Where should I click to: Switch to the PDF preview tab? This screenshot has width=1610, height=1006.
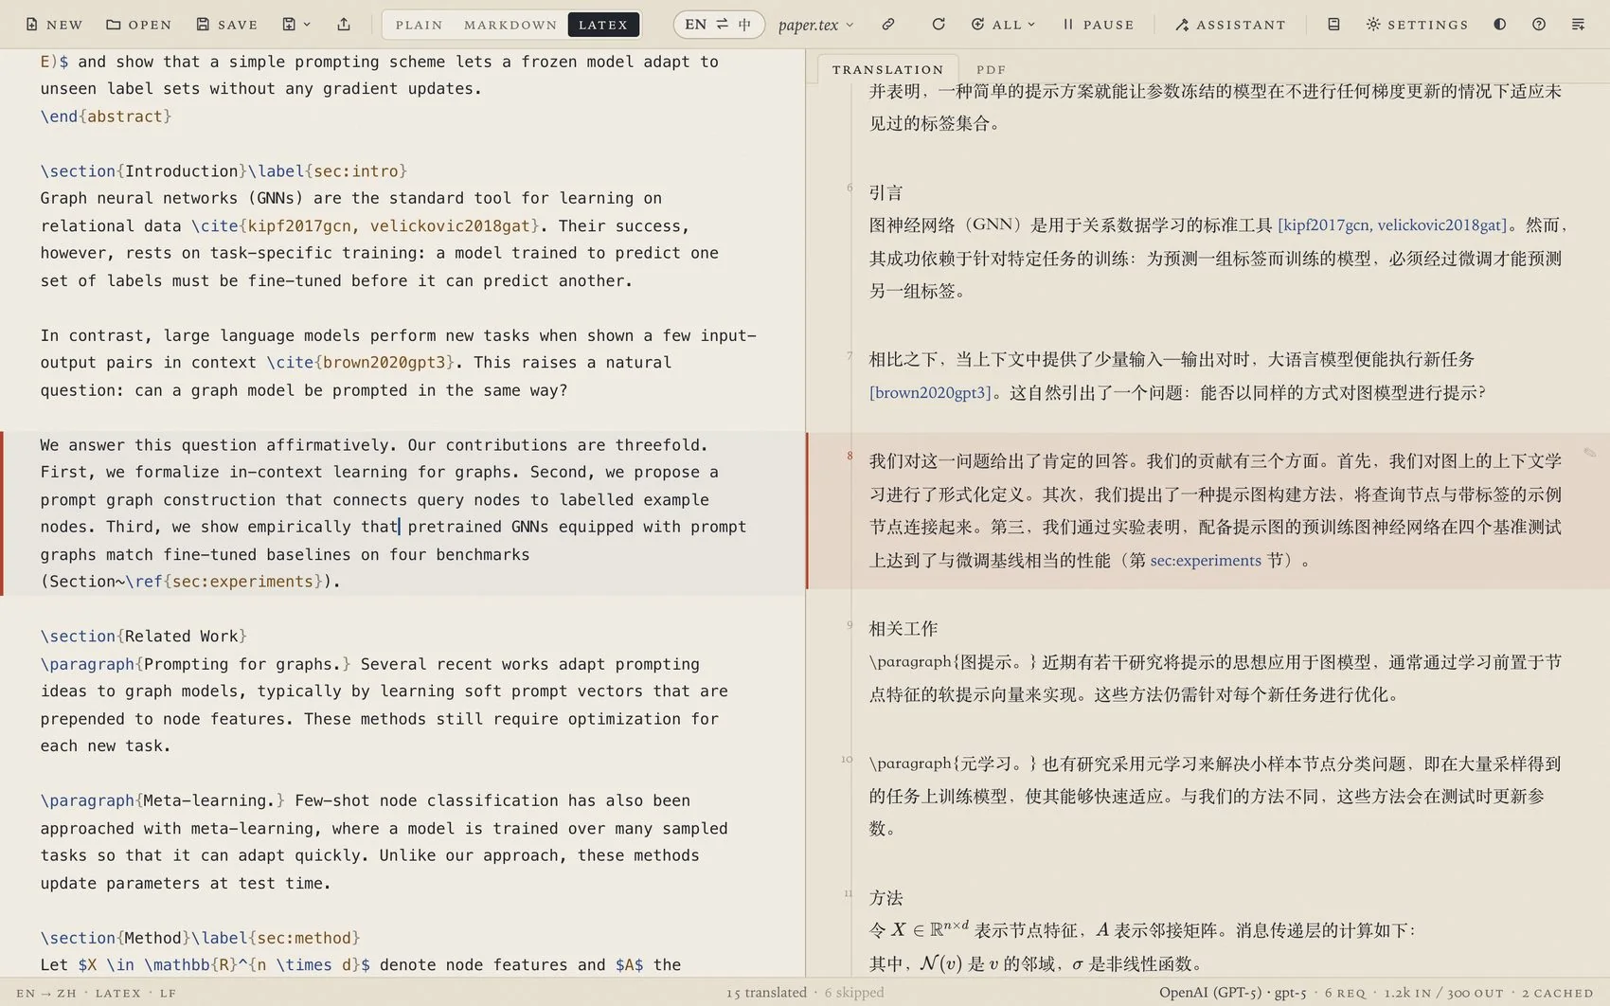tap(991, 69)
